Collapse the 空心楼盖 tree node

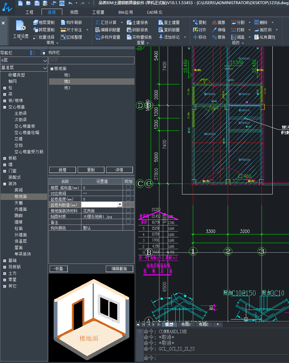point(4,107)
